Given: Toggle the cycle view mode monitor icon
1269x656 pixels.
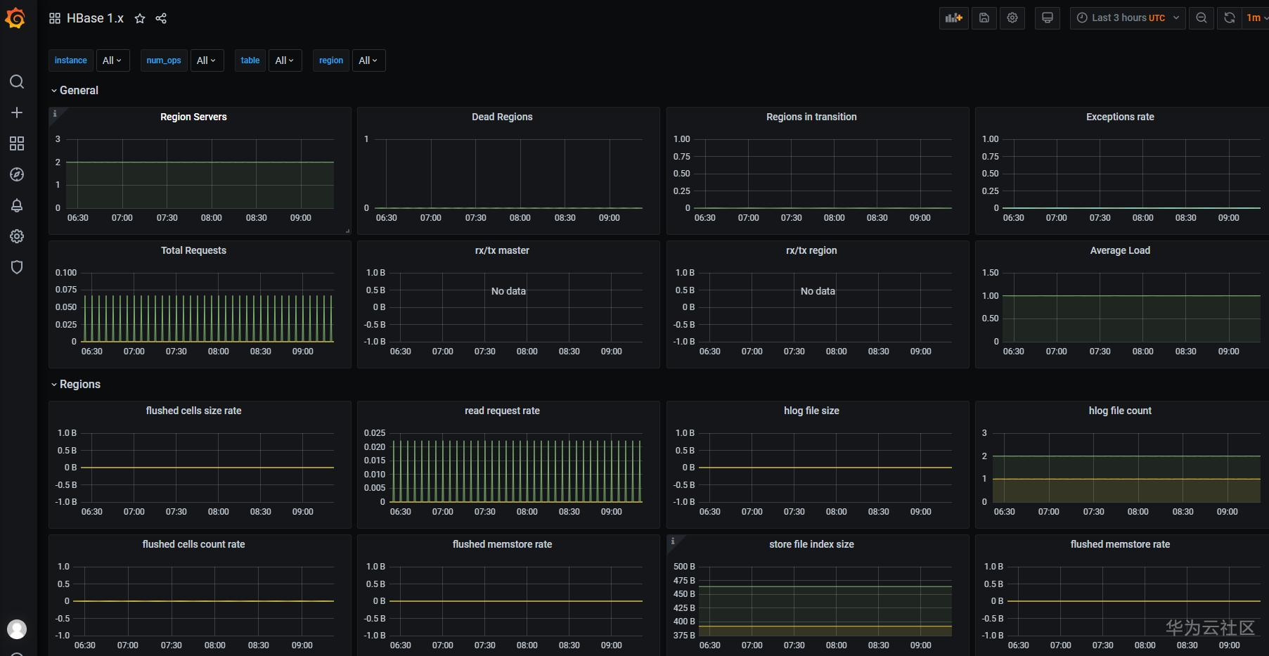Looking at the screenshot, I should tap(1048, 18).
